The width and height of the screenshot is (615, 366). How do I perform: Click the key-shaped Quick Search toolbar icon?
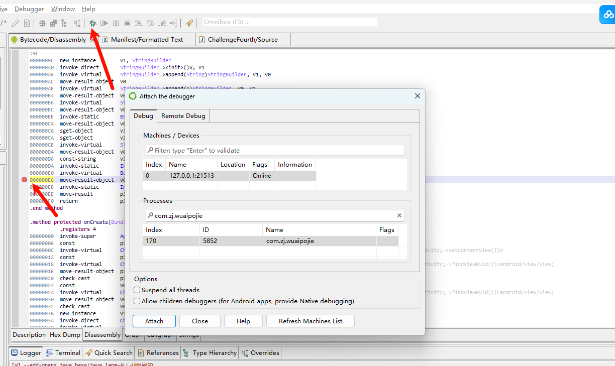[x=189, y=23]
